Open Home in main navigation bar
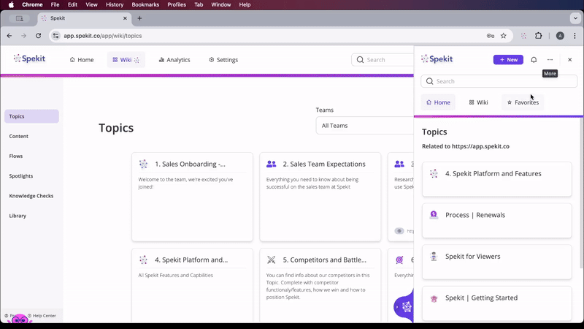The height and width of the screenshot is (329, 584). point(82,60)
